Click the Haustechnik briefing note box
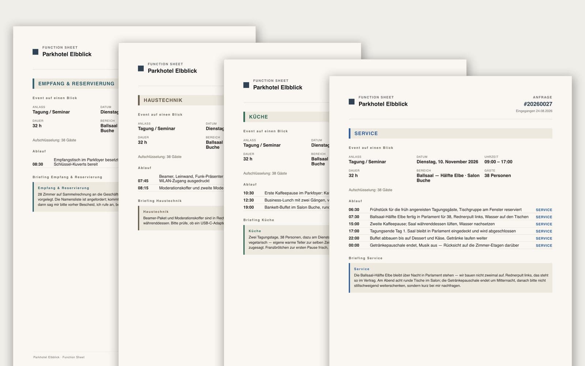This screenshot has width=585, height=366. click(x=181, y=218)
